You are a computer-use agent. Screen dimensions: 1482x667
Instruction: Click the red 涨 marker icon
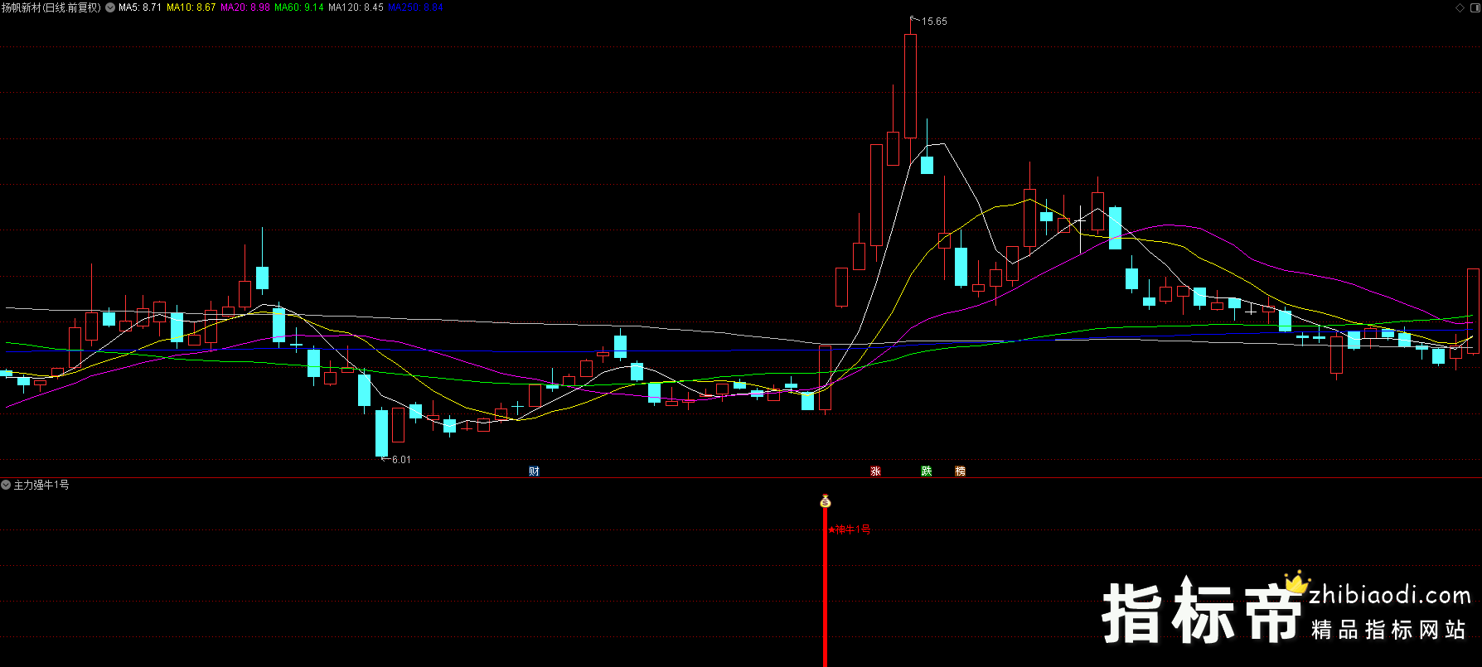tap(875, 471)
